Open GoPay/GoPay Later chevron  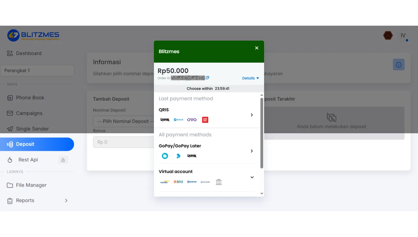pos(252,151)
